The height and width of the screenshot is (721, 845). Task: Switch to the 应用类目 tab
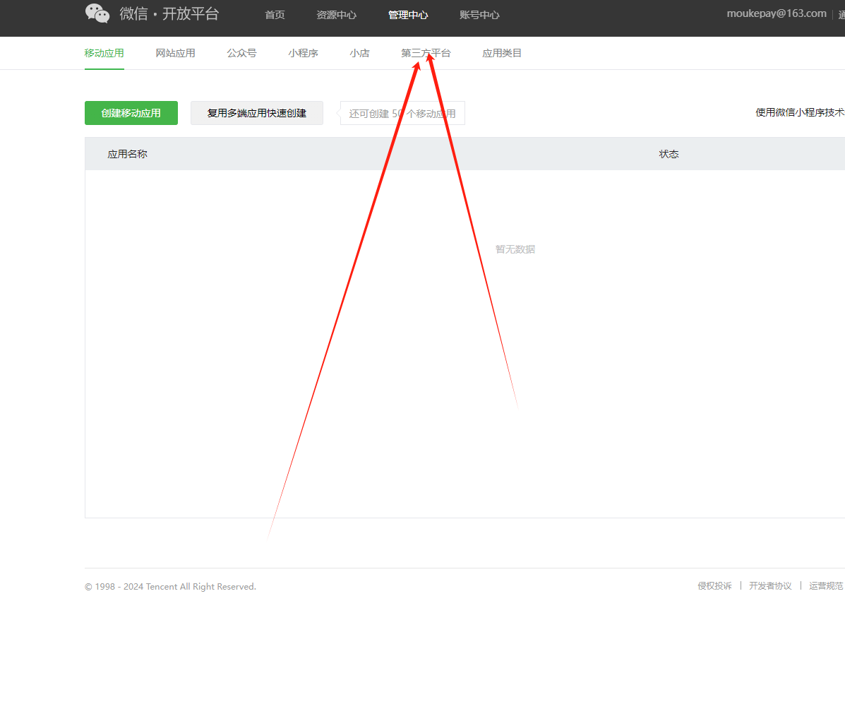click(502, 53)
